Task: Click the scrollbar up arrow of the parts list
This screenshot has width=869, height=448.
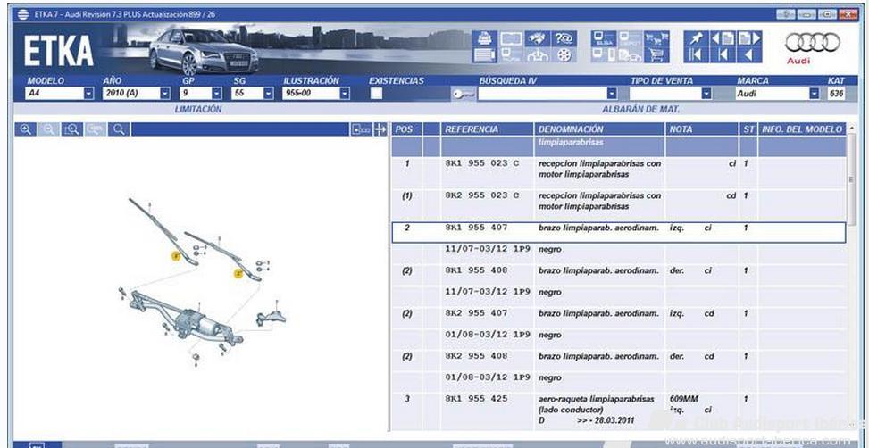Action: [x=851, y=128]
